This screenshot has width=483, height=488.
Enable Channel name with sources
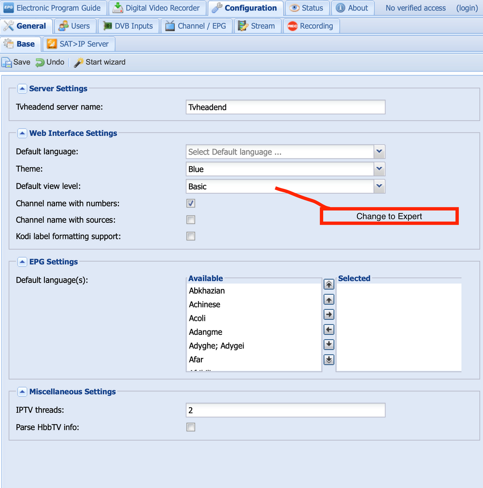pos(191,220)
